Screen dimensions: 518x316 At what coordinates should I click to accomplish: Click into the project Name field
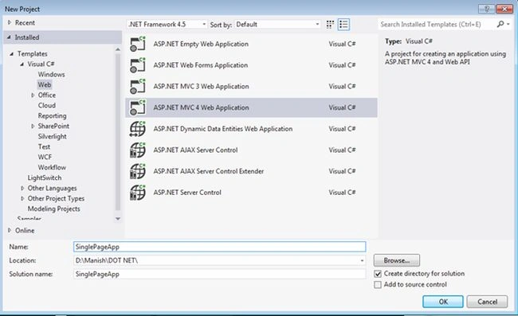pos(219,247)
